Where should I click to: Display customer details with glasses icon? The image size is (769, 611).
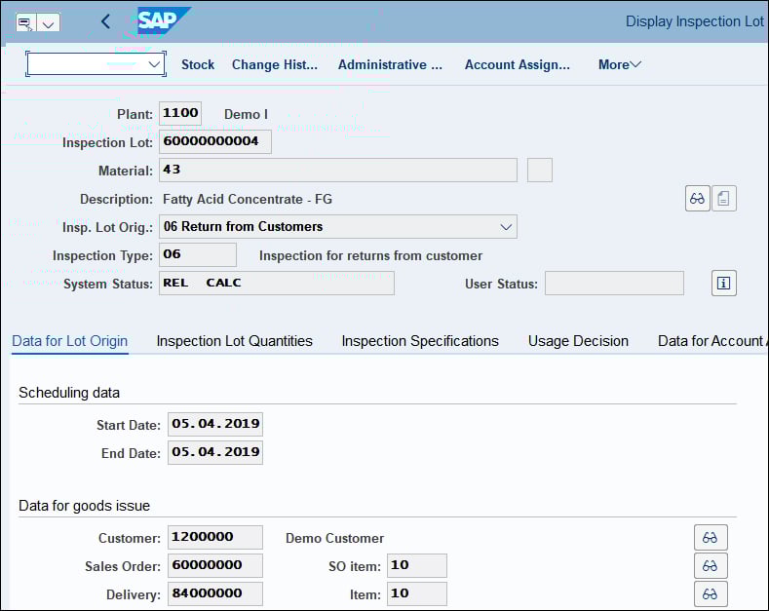tap(710, 538)
